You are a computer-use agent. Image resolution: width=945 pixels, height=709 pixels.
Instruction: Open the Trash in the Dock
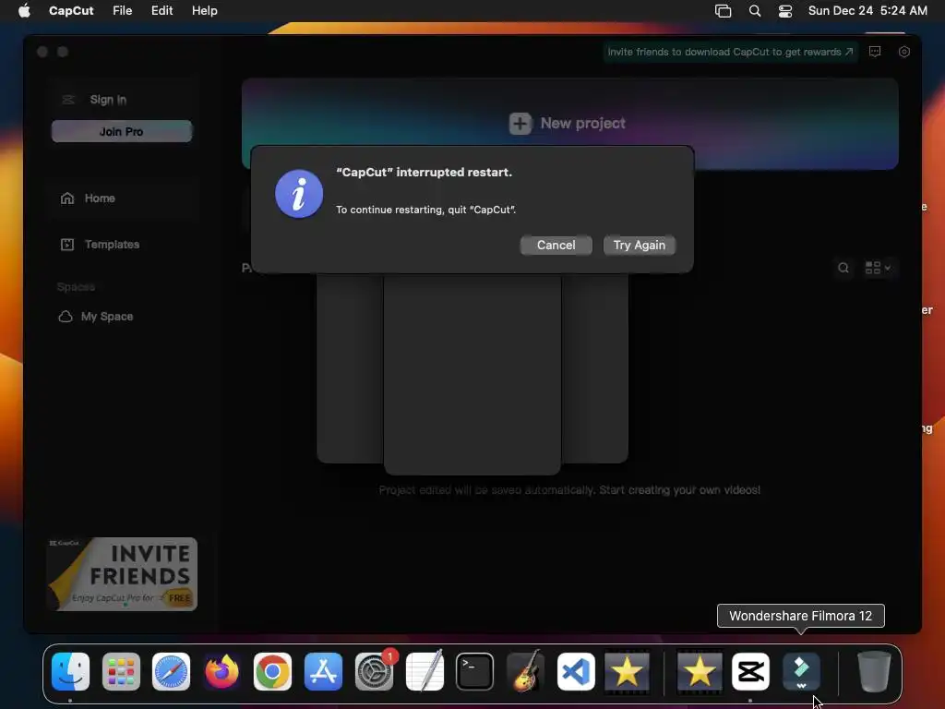pyautogui.click(x=874, y=672)
